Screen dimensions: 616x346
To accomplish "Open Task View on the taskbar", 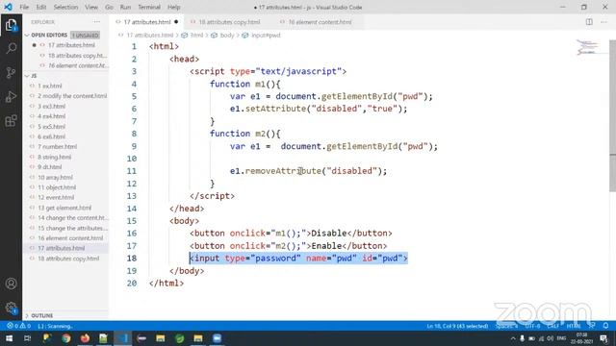I will [27, 338].
